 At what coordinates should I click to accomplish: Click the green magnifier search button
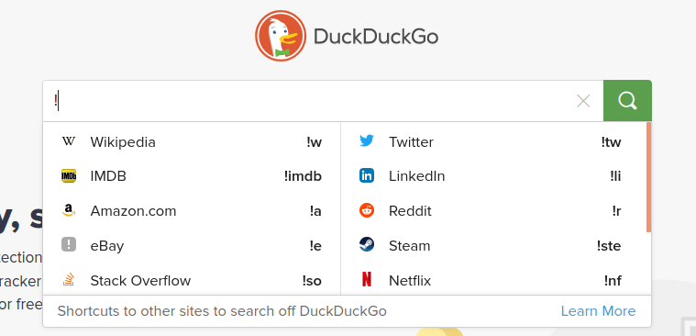click(x=627, y=101)
